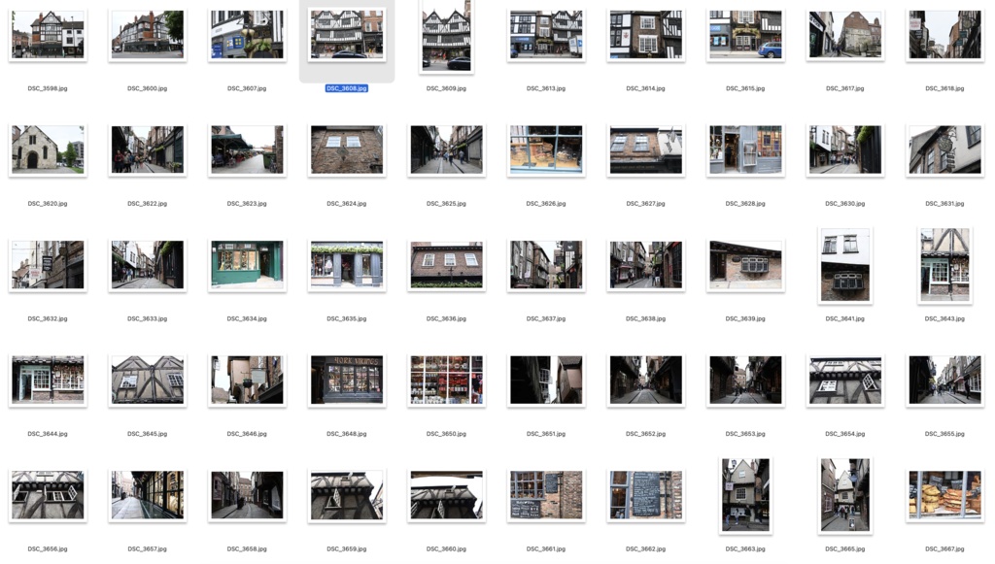
Task: Select market stall thumbnail DSC_3623.jpg
Action: coord(247,150)
